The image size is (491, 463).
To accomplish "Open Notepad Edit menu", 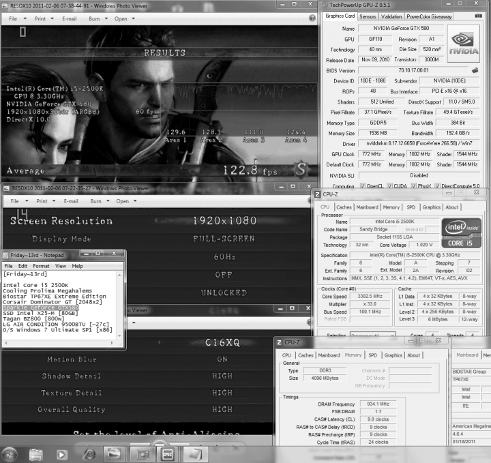I will point(23,266).
